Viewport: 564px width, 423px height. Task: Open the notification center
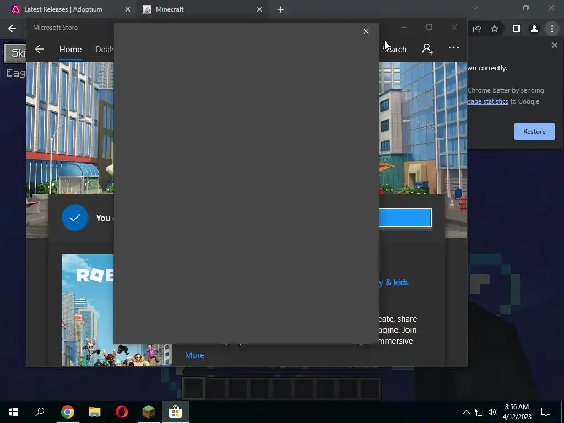click(x=546, y=412)
